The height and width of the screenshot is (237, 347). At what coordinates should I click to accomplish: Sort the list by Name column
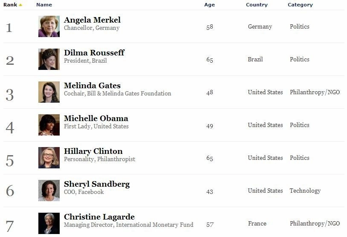(44, 5)
